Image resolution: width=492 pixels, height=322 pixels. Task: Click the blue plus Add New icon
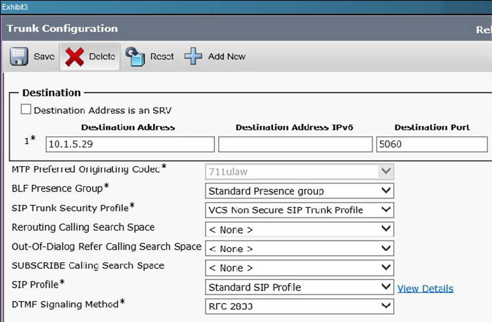[193, 57]
